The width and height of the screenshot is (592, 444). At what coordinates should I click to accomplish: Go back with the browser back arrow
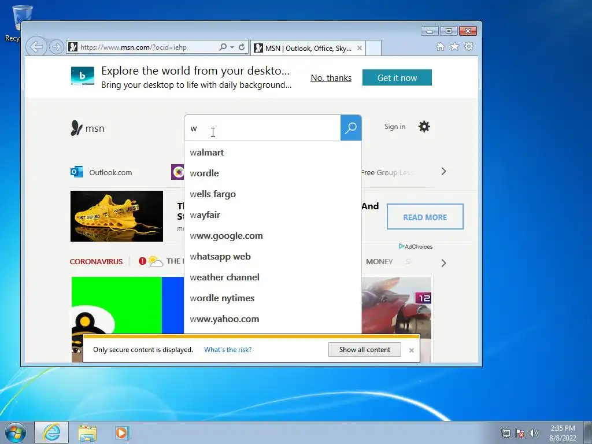click(36, 47)
